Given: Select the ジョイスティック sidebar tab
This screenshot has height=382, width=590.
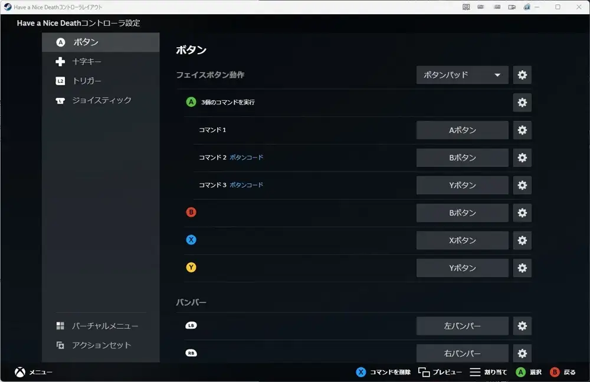Looking at the screenshot, I should coord(100,100).
